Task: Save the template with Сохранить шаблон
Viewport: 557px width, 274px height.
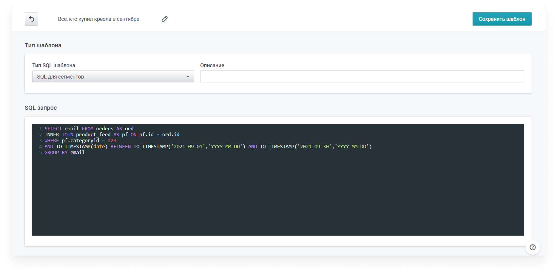Action: [x=502, y=19]
